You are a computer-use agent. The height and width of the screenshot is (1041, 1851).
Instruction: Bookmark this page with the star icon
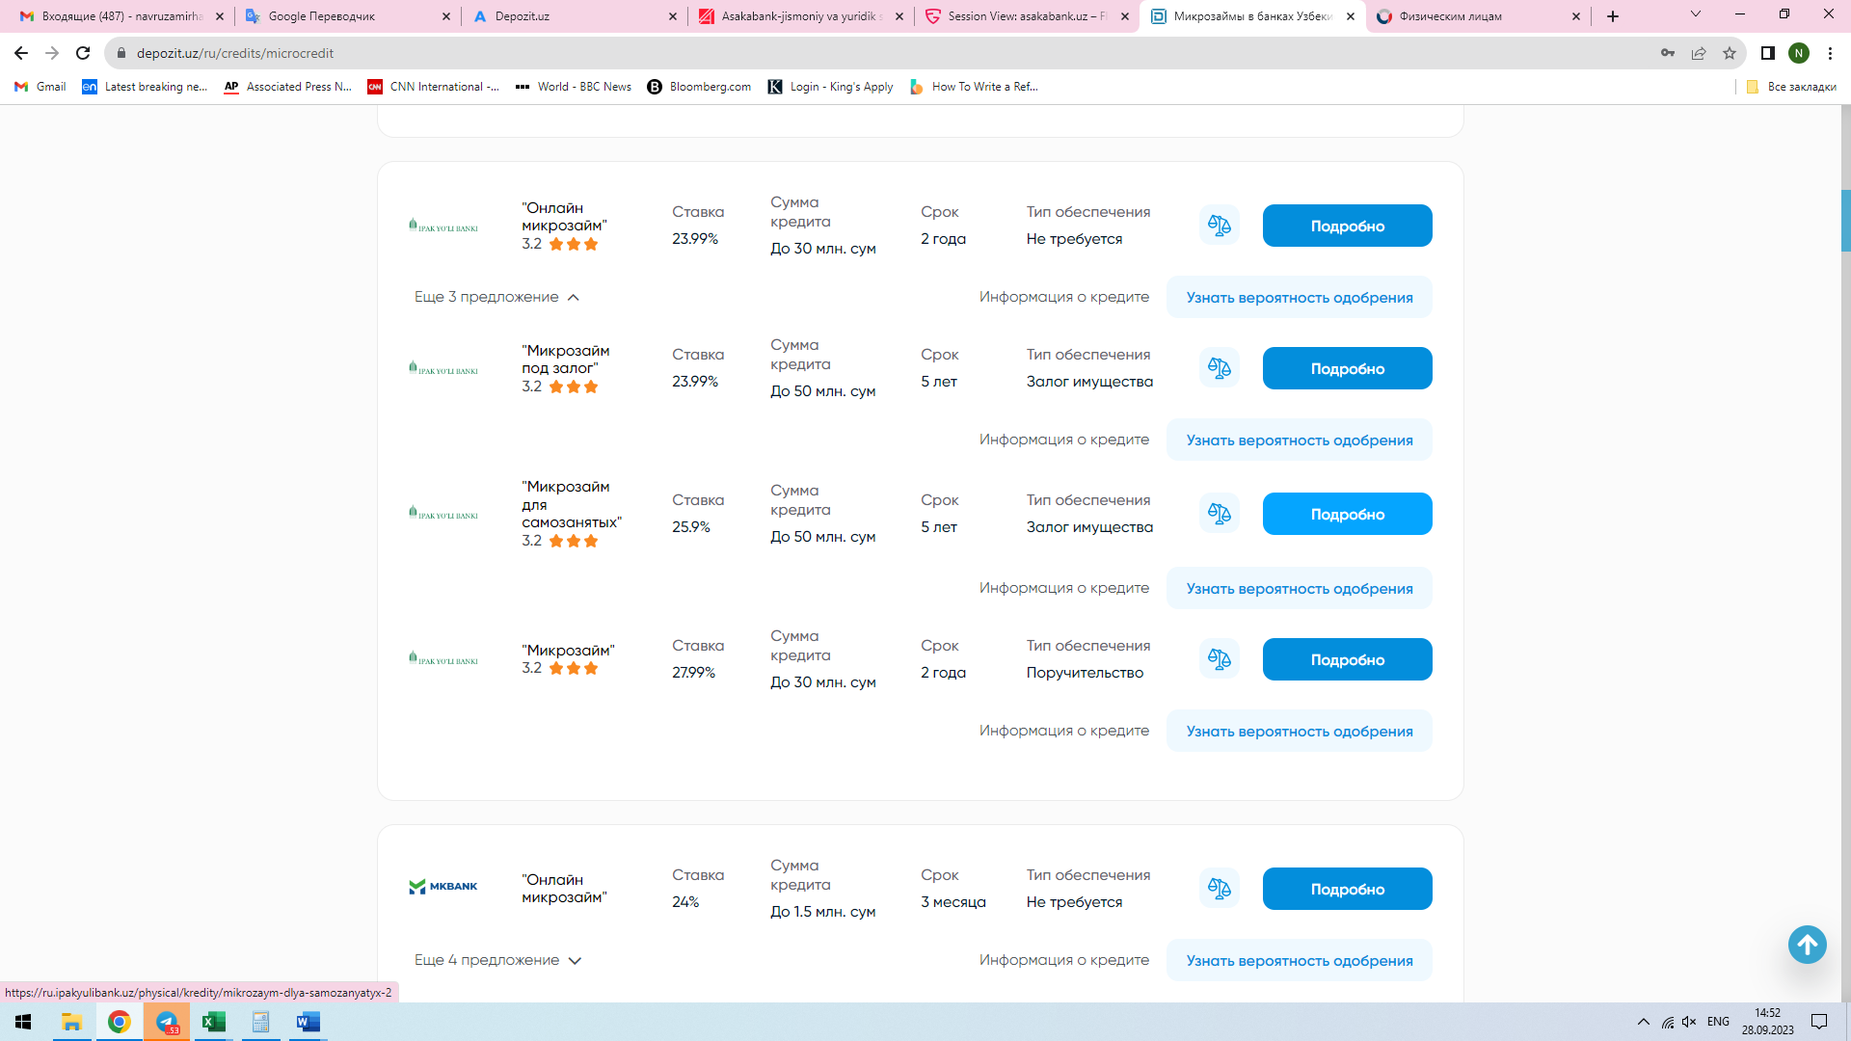click(1730, 53)
